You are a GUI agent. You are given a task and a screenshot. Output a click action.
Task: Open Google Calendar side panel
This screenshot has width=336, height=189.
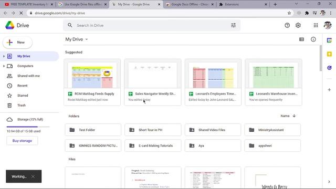pos(329,40)
